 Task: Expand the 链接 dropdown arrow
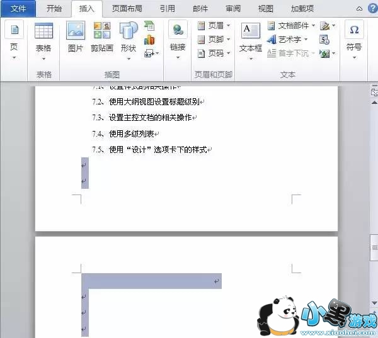[x=178, y=57]
